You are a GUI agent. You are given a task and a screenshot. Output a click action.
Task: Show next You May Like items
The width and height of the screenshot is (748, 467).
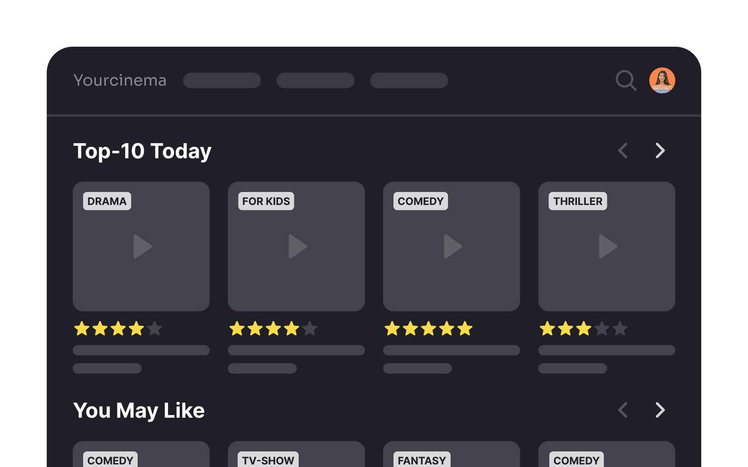click(660, 410)
